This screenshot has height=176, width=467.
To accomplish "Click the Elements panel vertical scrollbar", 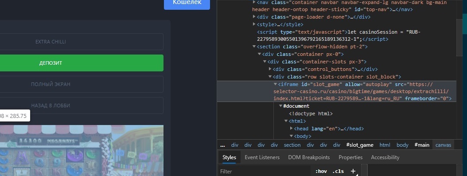I will pos(459,37).
